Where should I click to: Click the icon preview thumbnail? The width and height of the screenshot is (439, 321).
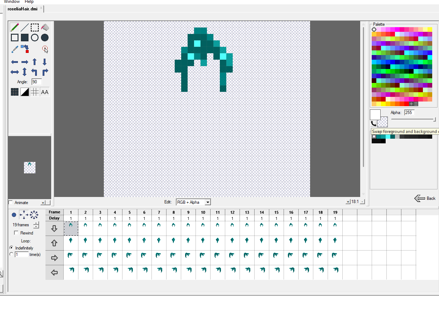[30, 167]
